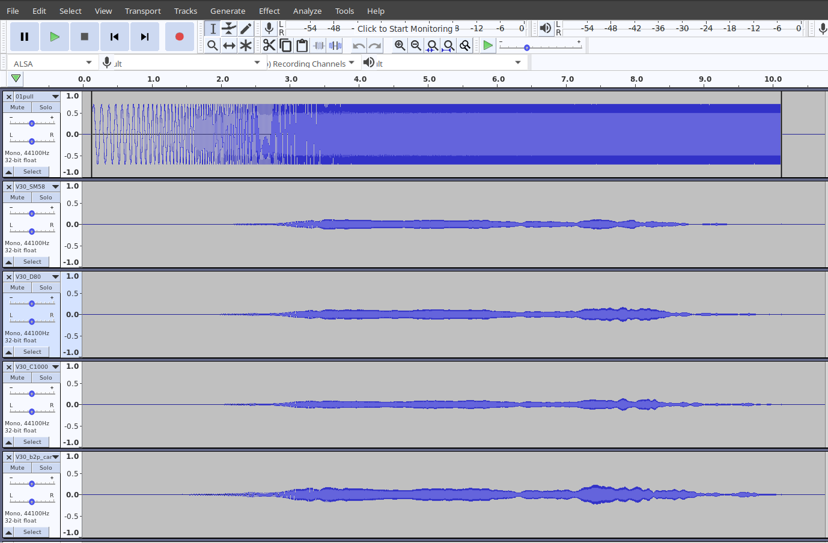Select the Envelope tool
This screenshot has width=828, height=543.
[229, 28]
